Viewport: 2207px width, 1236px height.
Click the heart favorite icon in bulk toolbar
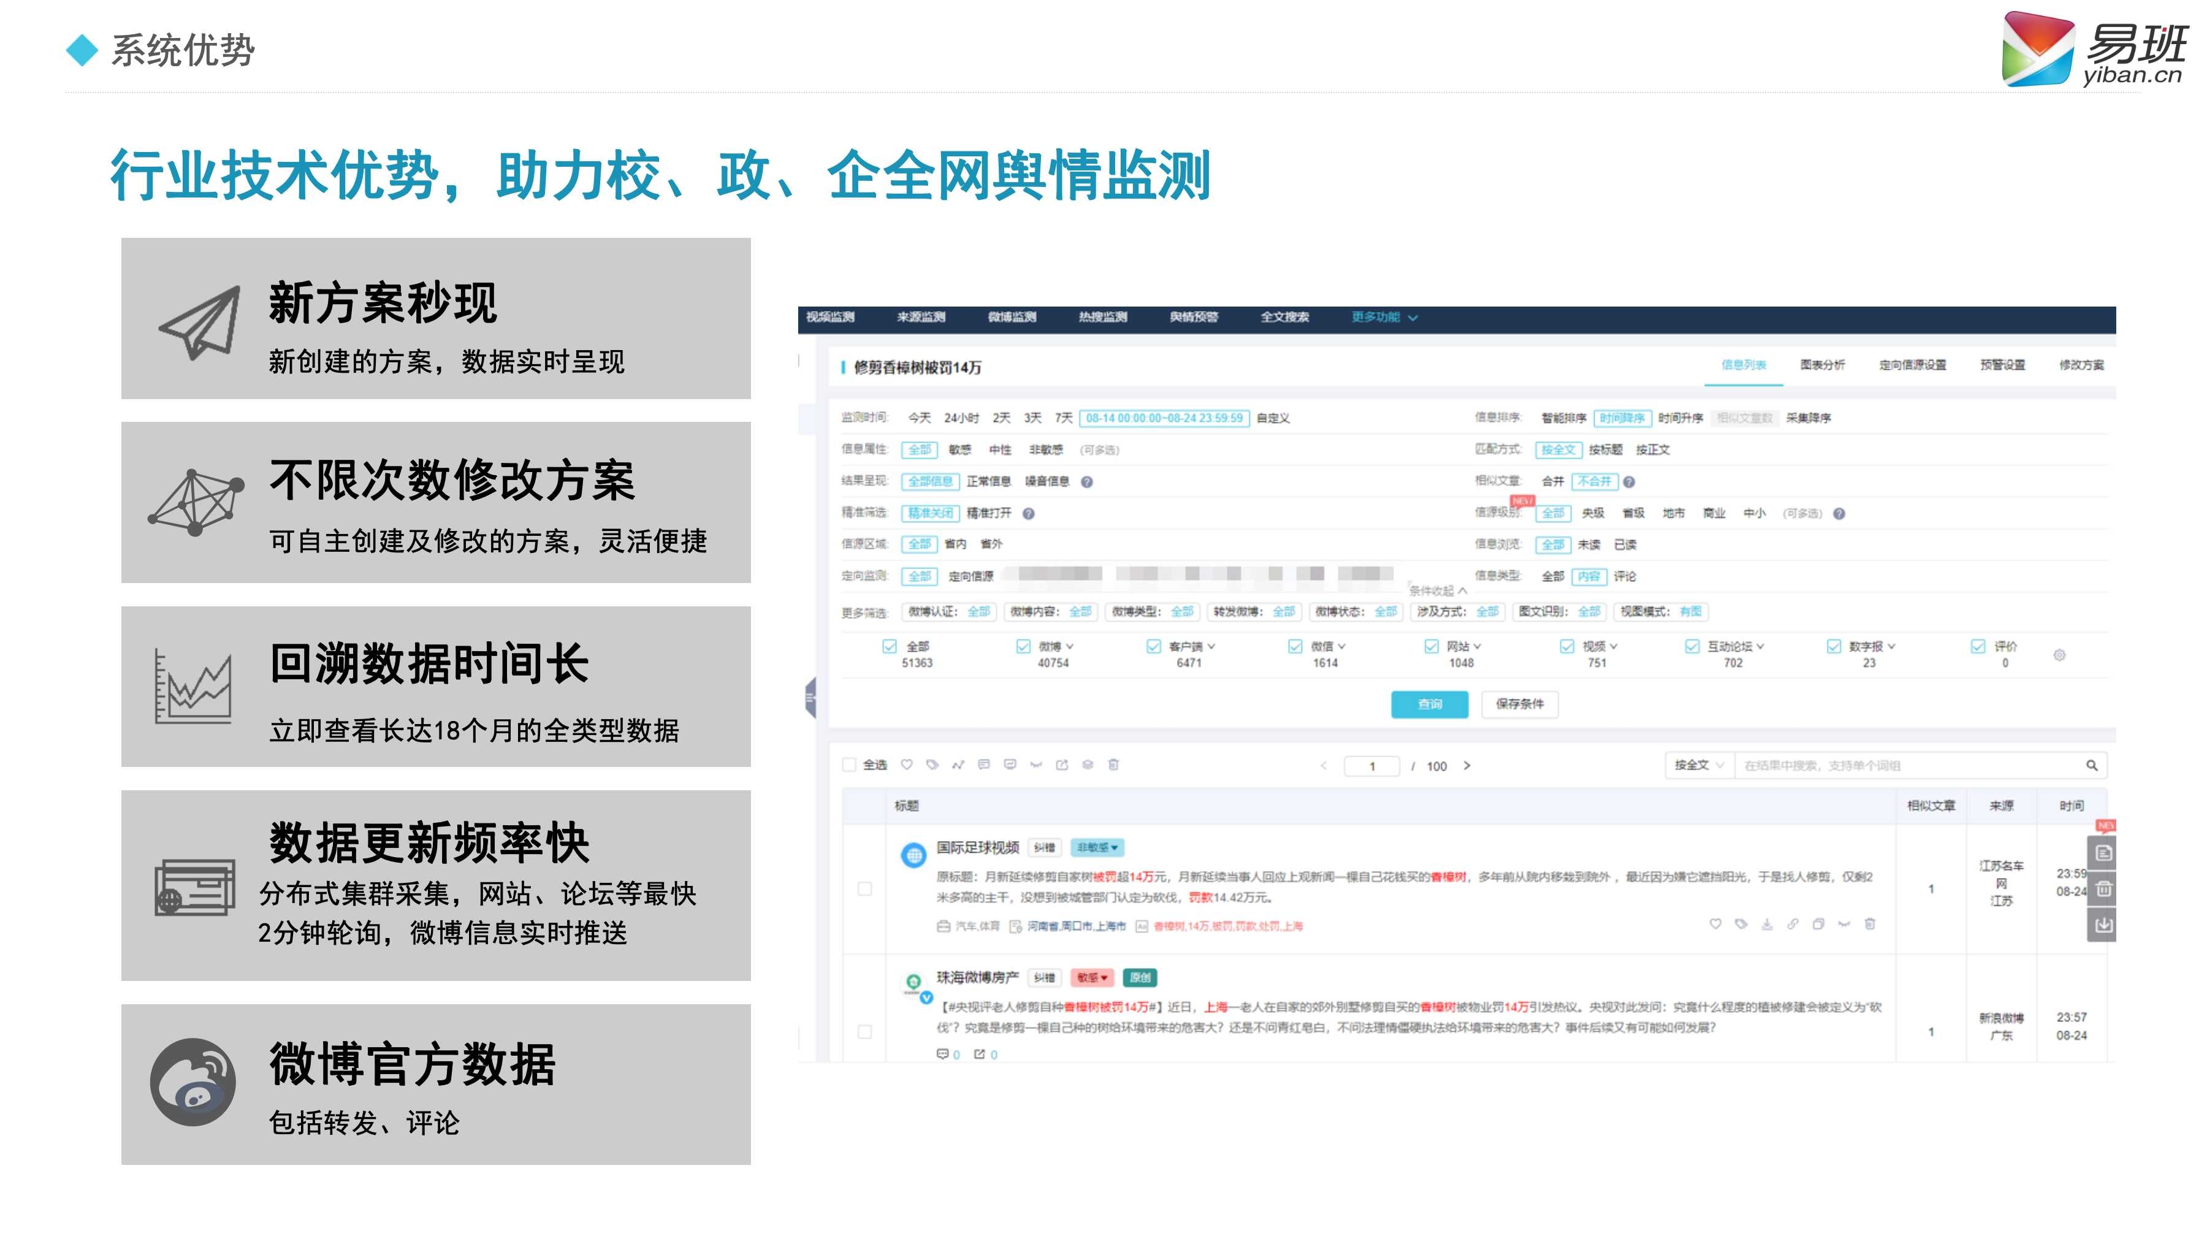point(907,764)
